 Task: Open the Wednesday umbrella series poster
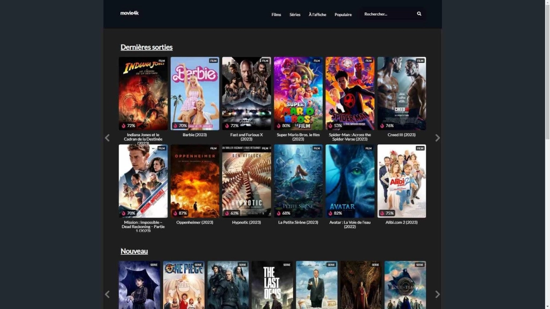[139, 285]
